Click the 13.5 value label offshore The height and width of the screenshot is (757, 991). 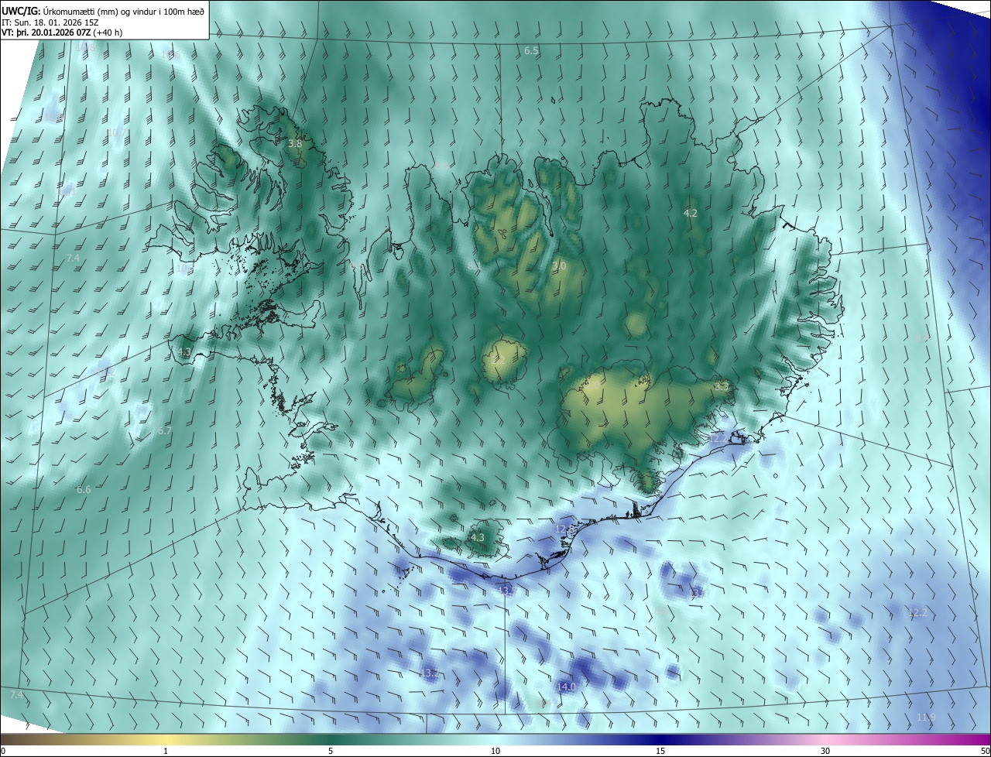508,591
